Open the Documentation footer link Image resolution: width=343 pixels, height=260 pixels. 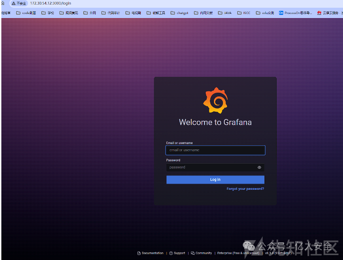tap(150, 253)
